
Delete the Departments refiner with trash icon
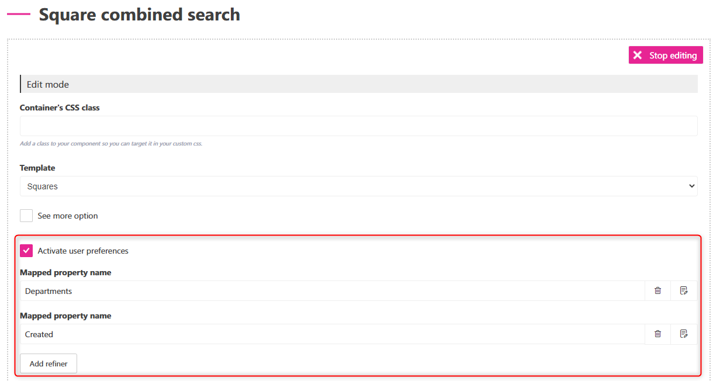pyautogui.click(x=657, y=290)
